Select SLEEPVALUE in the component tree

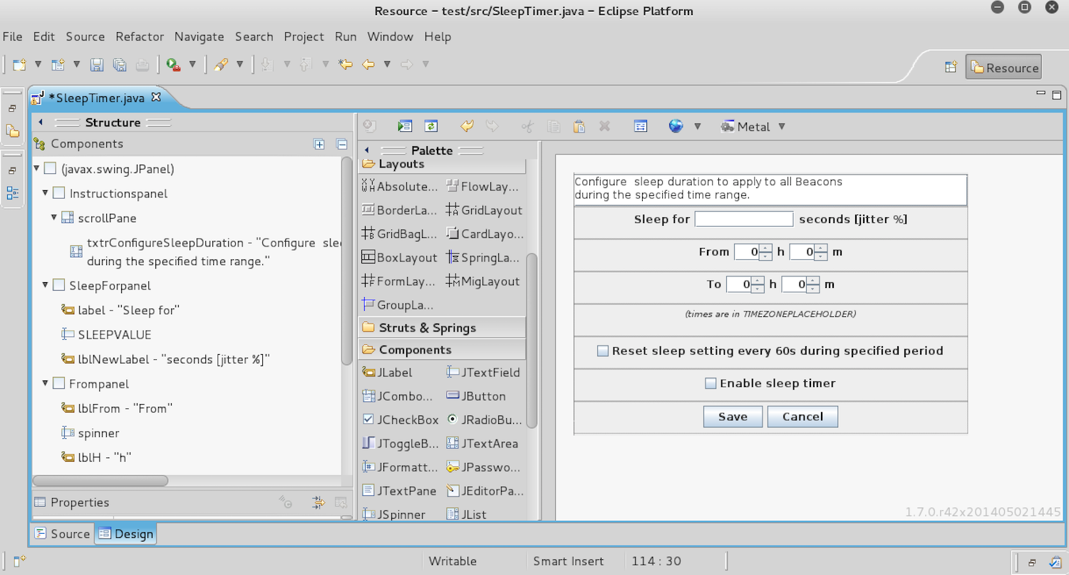click(106, 334)
